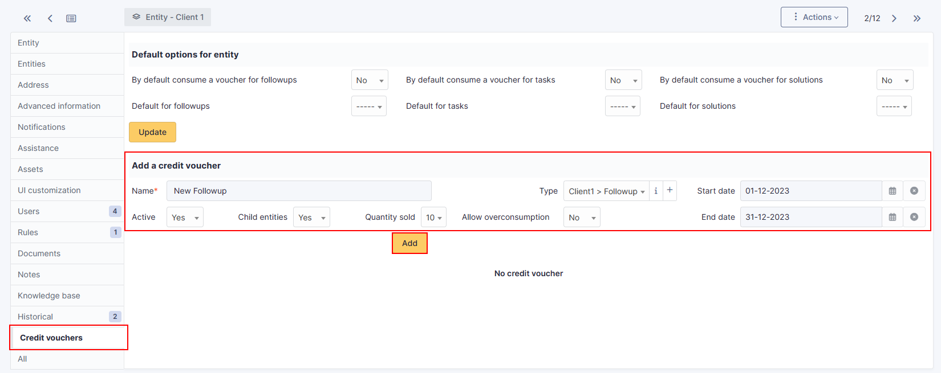Open Allow overconsumption dropdown
Image resolution: width=941 pixels, height=373 pixels.
582,218
